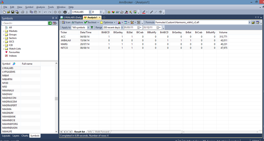
Task: Click the red underline draw color icon
Action: coord(144,12)
